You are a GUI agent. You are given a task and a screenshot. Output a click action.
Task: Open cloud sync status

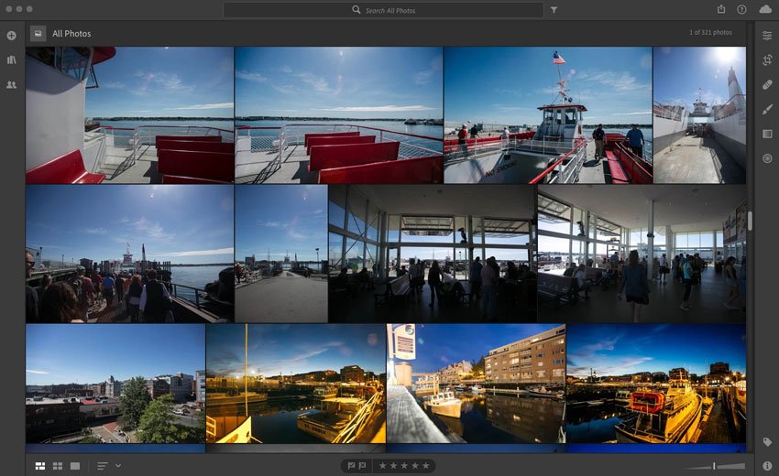point(765,9)
